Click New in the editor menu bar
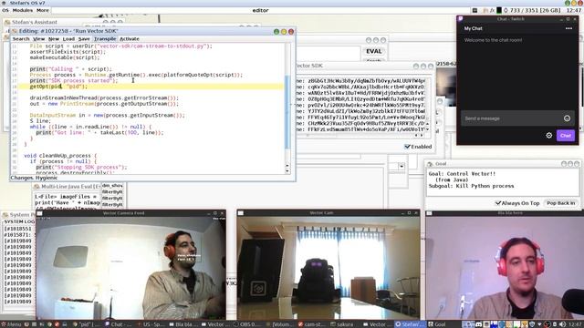Image resolution: width=584 pixels, height=328 pixels. click(54, 38)
